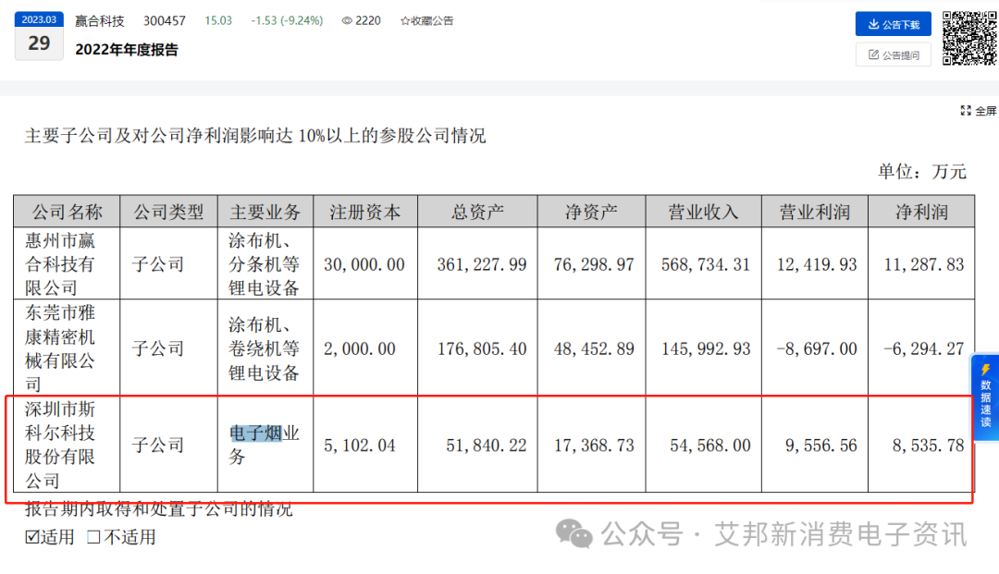Image resolution: width=999 pixels, height=574 pixels.
Task: Click net profit -6,294.27
Action: 924,348
